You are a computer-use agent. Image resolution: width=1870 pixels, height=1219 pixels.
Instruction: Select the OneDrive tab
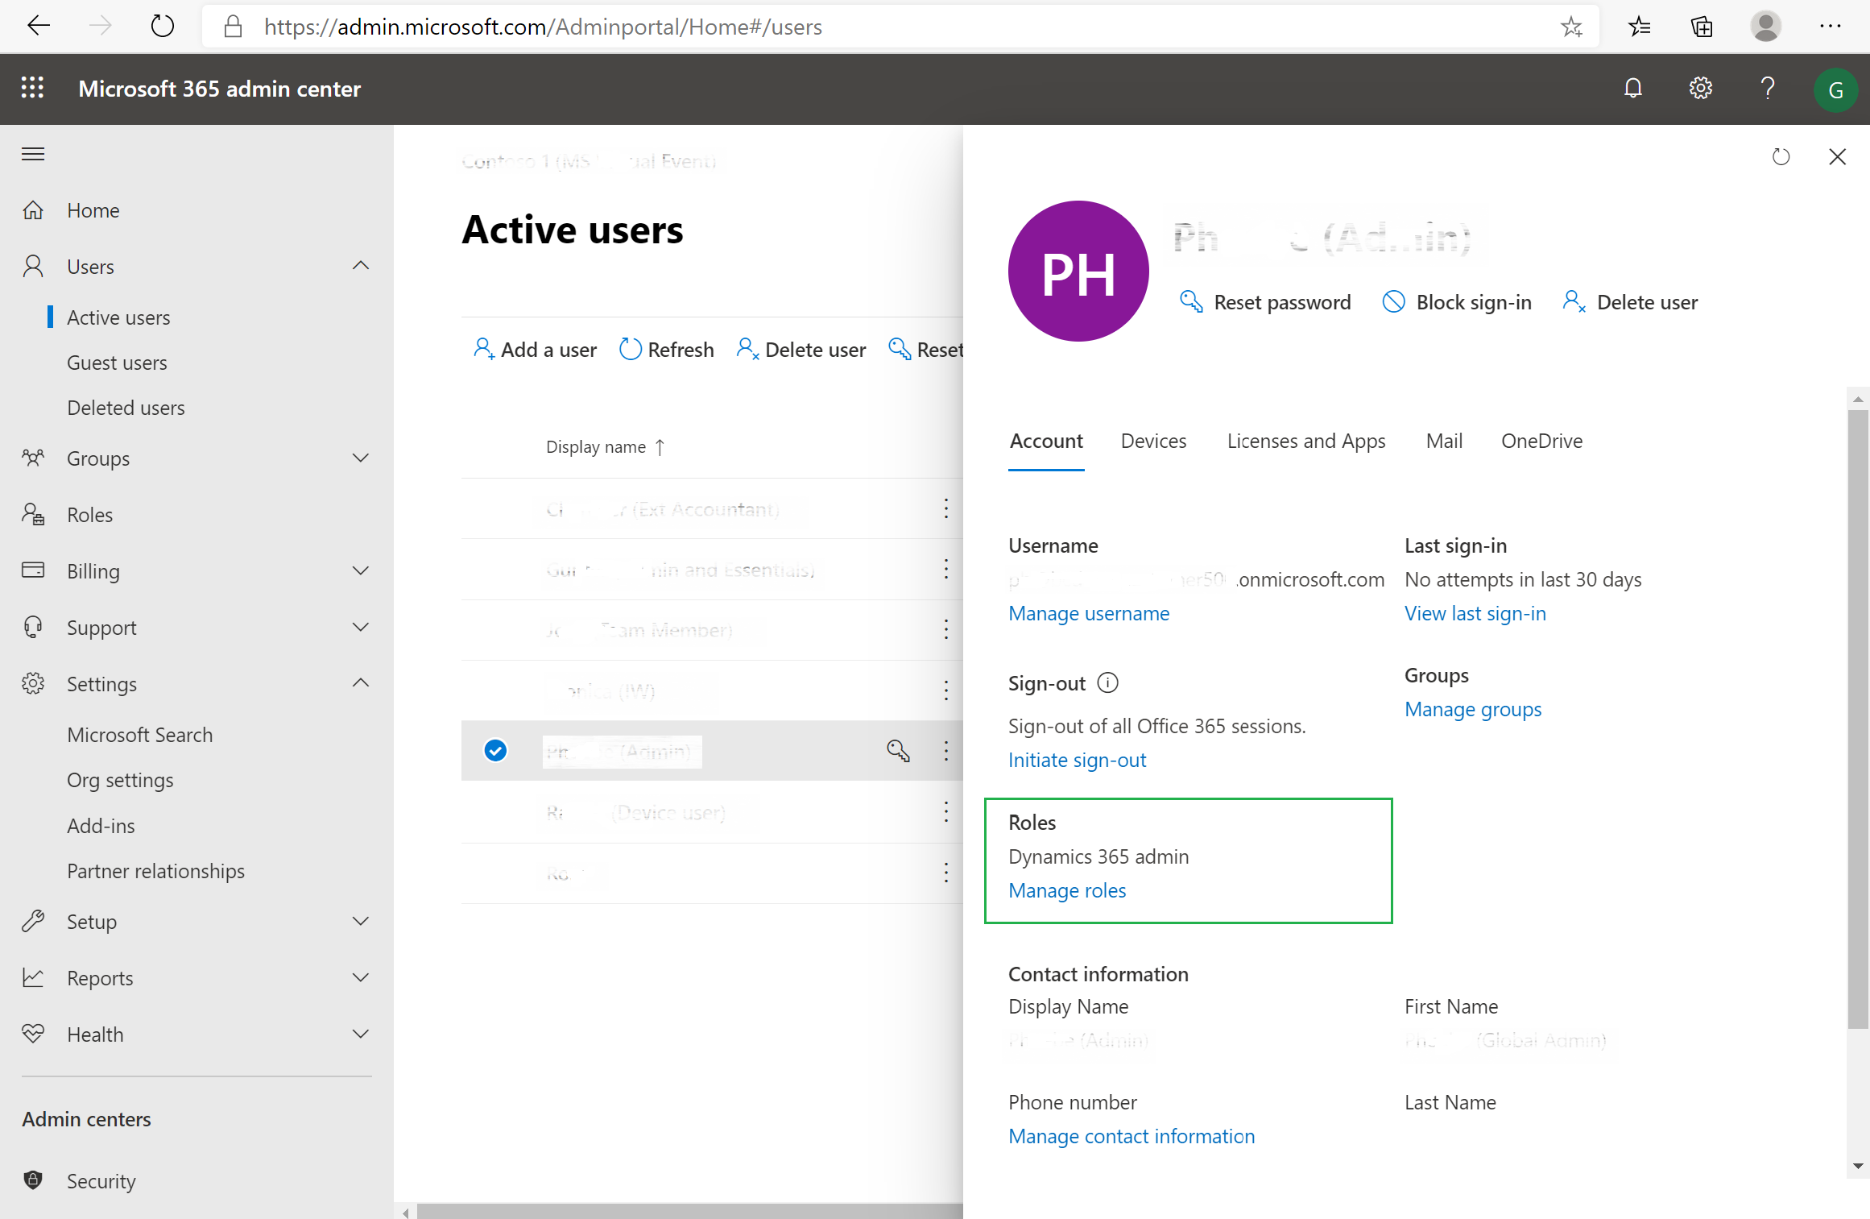(1541, 439)
